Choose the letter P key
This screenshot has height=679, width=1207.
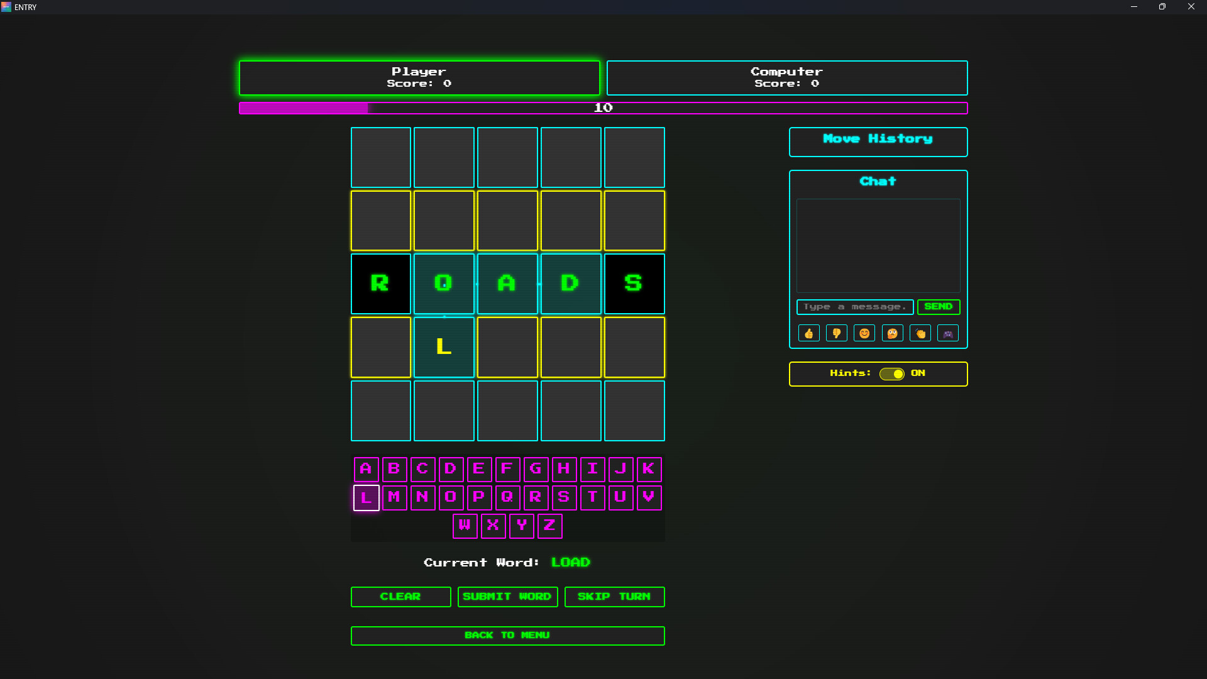coord(480,498)
